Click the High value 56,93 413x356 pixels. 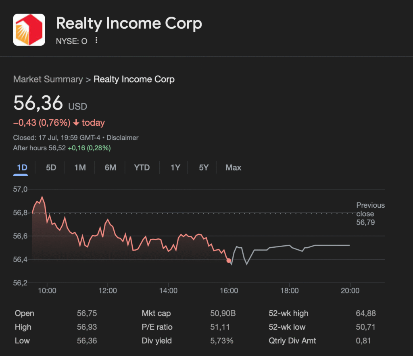(87, 327)
